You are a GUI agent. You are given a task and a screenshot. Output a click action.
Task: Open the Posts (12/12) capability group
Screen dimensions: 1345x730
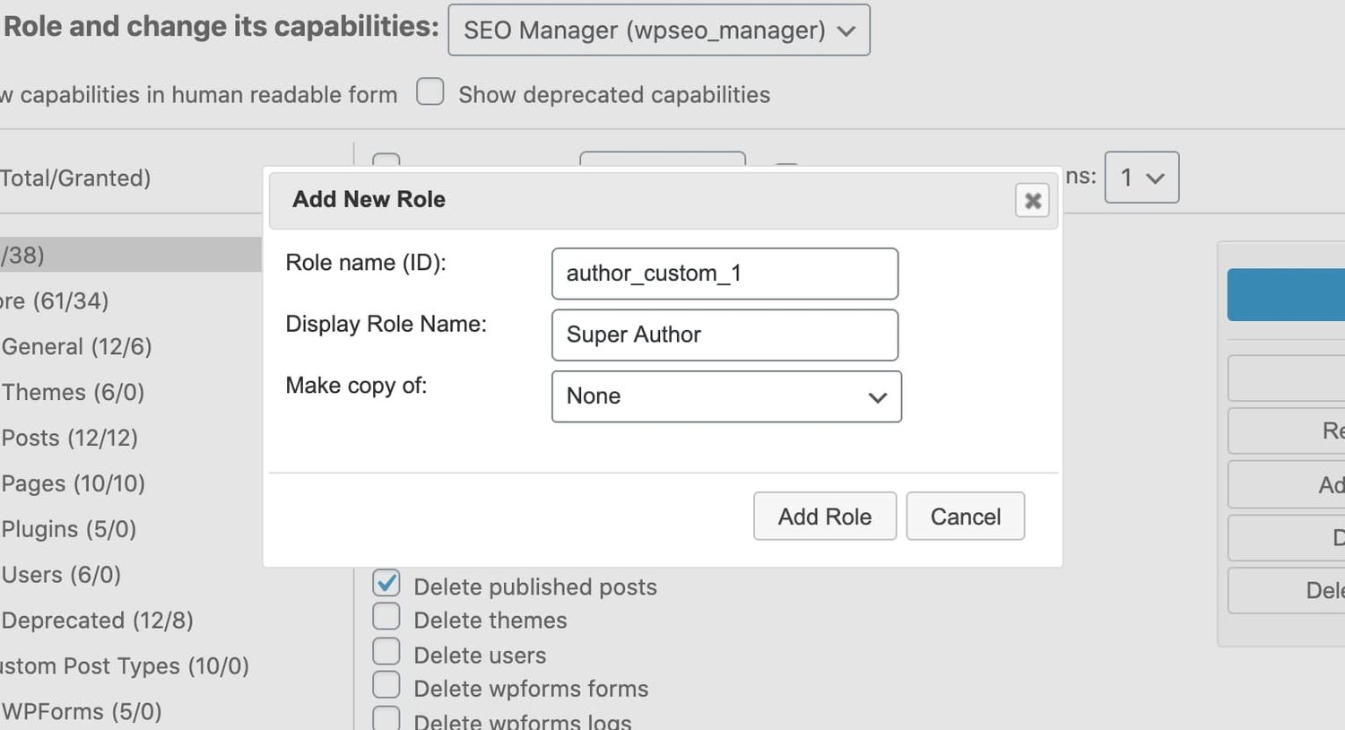pyautogui.click(x=70, y=439)
